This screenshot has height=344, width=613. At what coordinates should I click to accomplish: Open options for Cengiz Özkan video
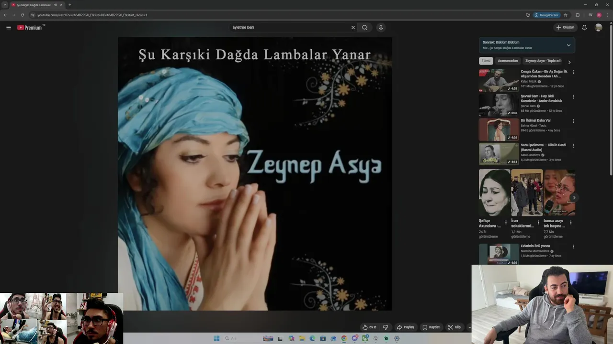point(573,72)
